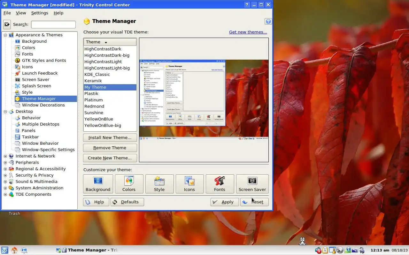The image size is (409, 255).
Task: Click the muted volume tray icon
Action: tap(318, 250)
